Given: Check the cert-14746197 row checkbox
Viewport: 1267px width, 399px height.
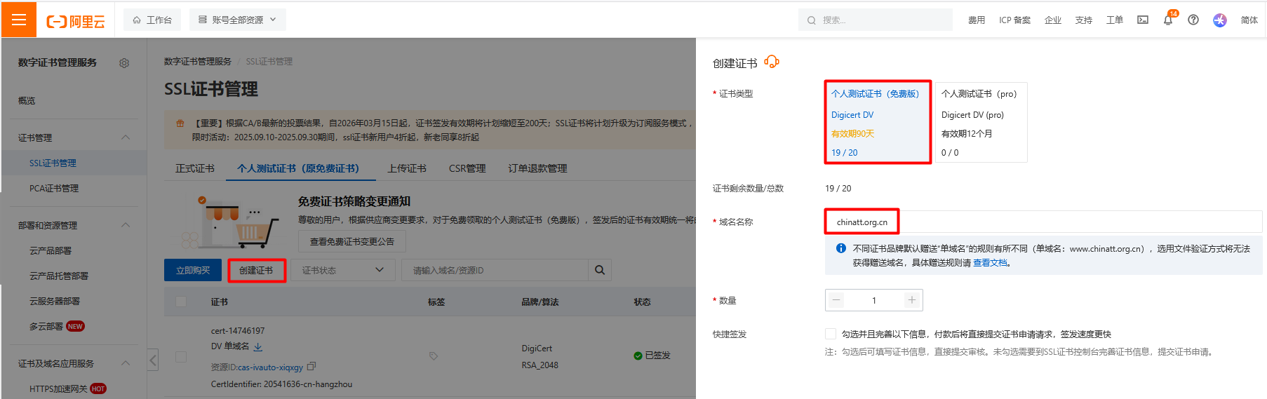Looking at the screenshot, I should [x=181, y=357].
